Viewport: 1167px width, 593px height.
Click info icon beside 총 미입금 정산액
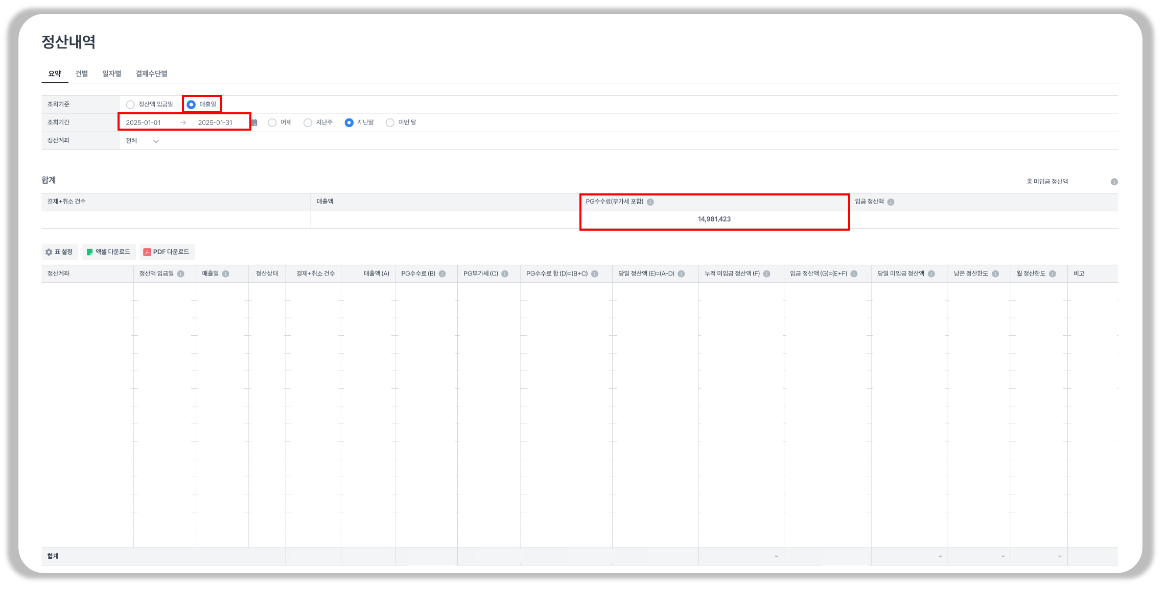point(1114,182)
